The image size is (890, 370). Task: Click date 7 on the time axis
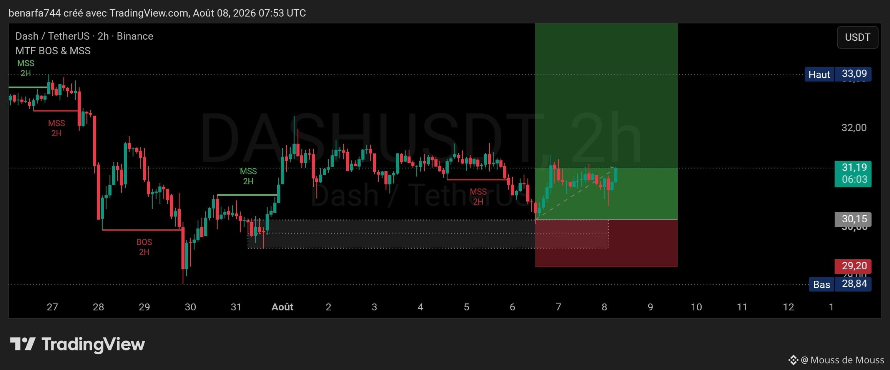click(x=559, y=307)
